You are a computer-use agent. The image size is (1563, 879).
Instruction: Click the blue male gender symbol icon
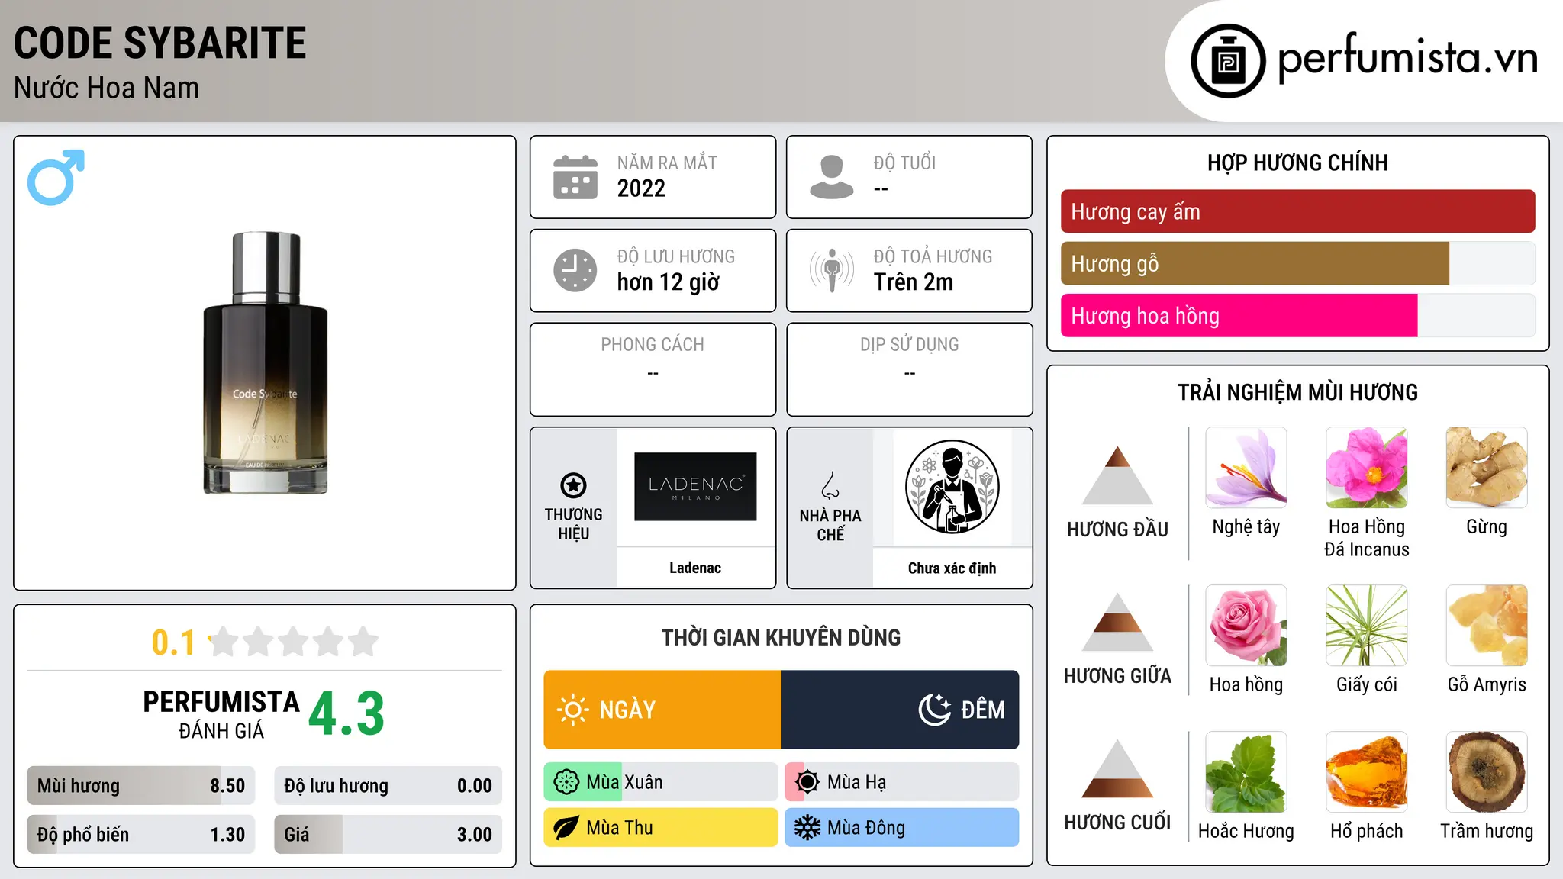pyautogui.click(x=56, y=177)
